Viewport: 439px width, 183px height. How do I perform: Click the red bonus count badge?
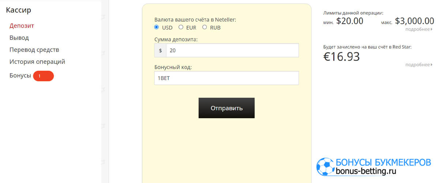click(x=43, y=76)
